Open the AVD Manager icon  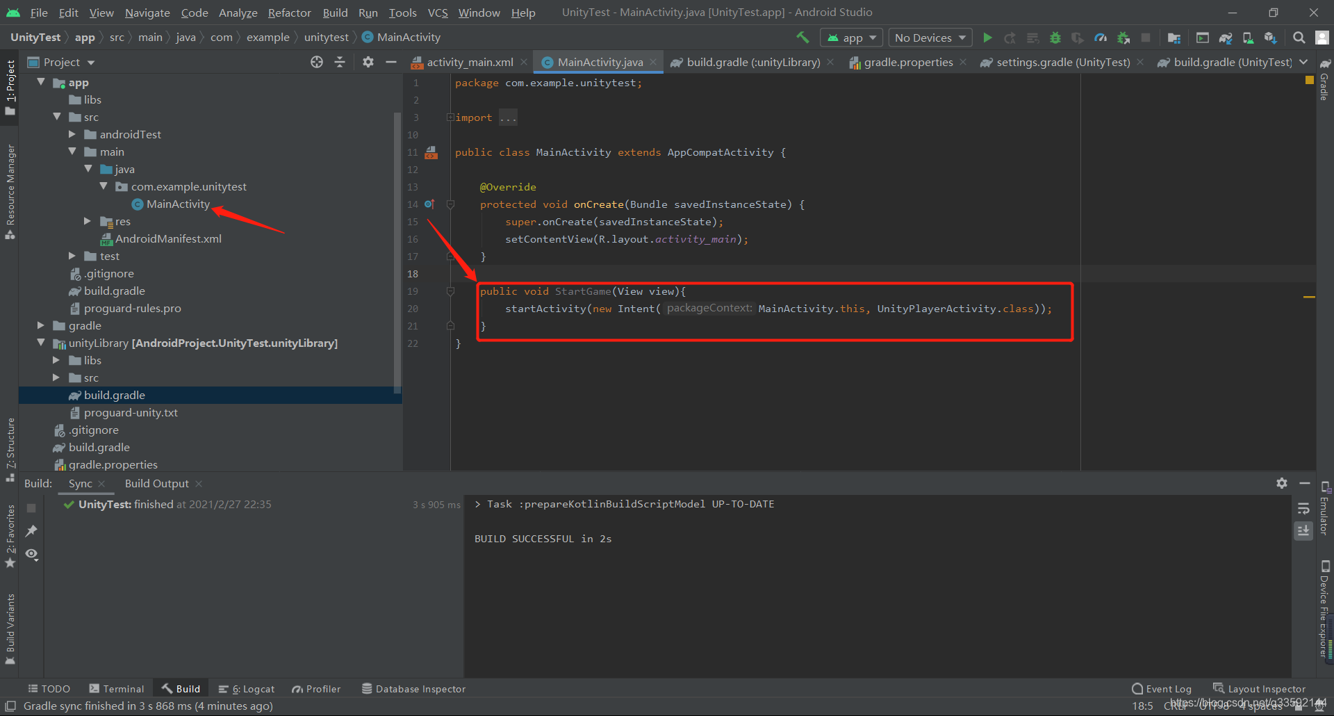tap(1248, 38)
